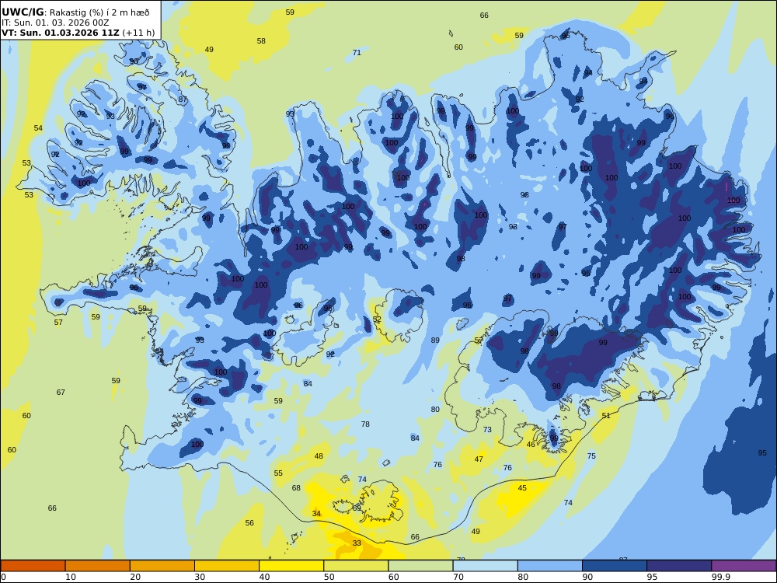Click the humidity value '51' on the map
The image size is (777, 583).
[606, 415]
